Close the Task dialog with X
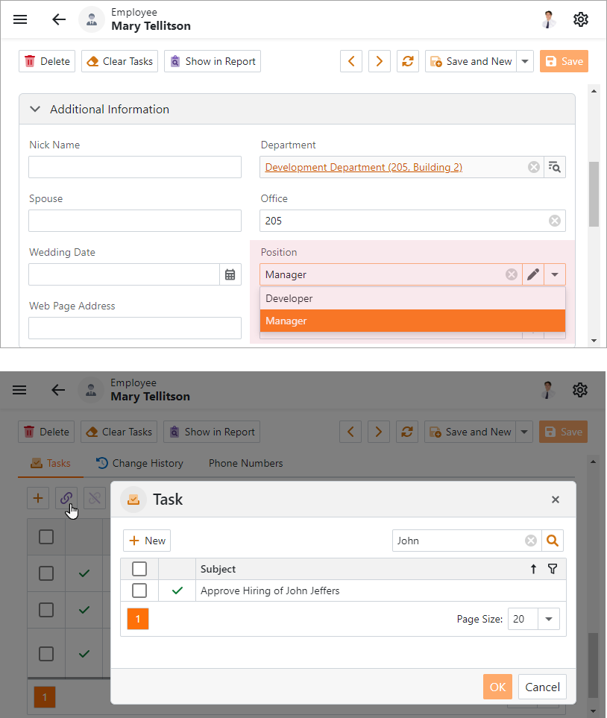 tap(556, 500)
